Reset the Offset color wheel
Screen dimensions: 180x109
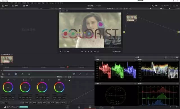66,80
